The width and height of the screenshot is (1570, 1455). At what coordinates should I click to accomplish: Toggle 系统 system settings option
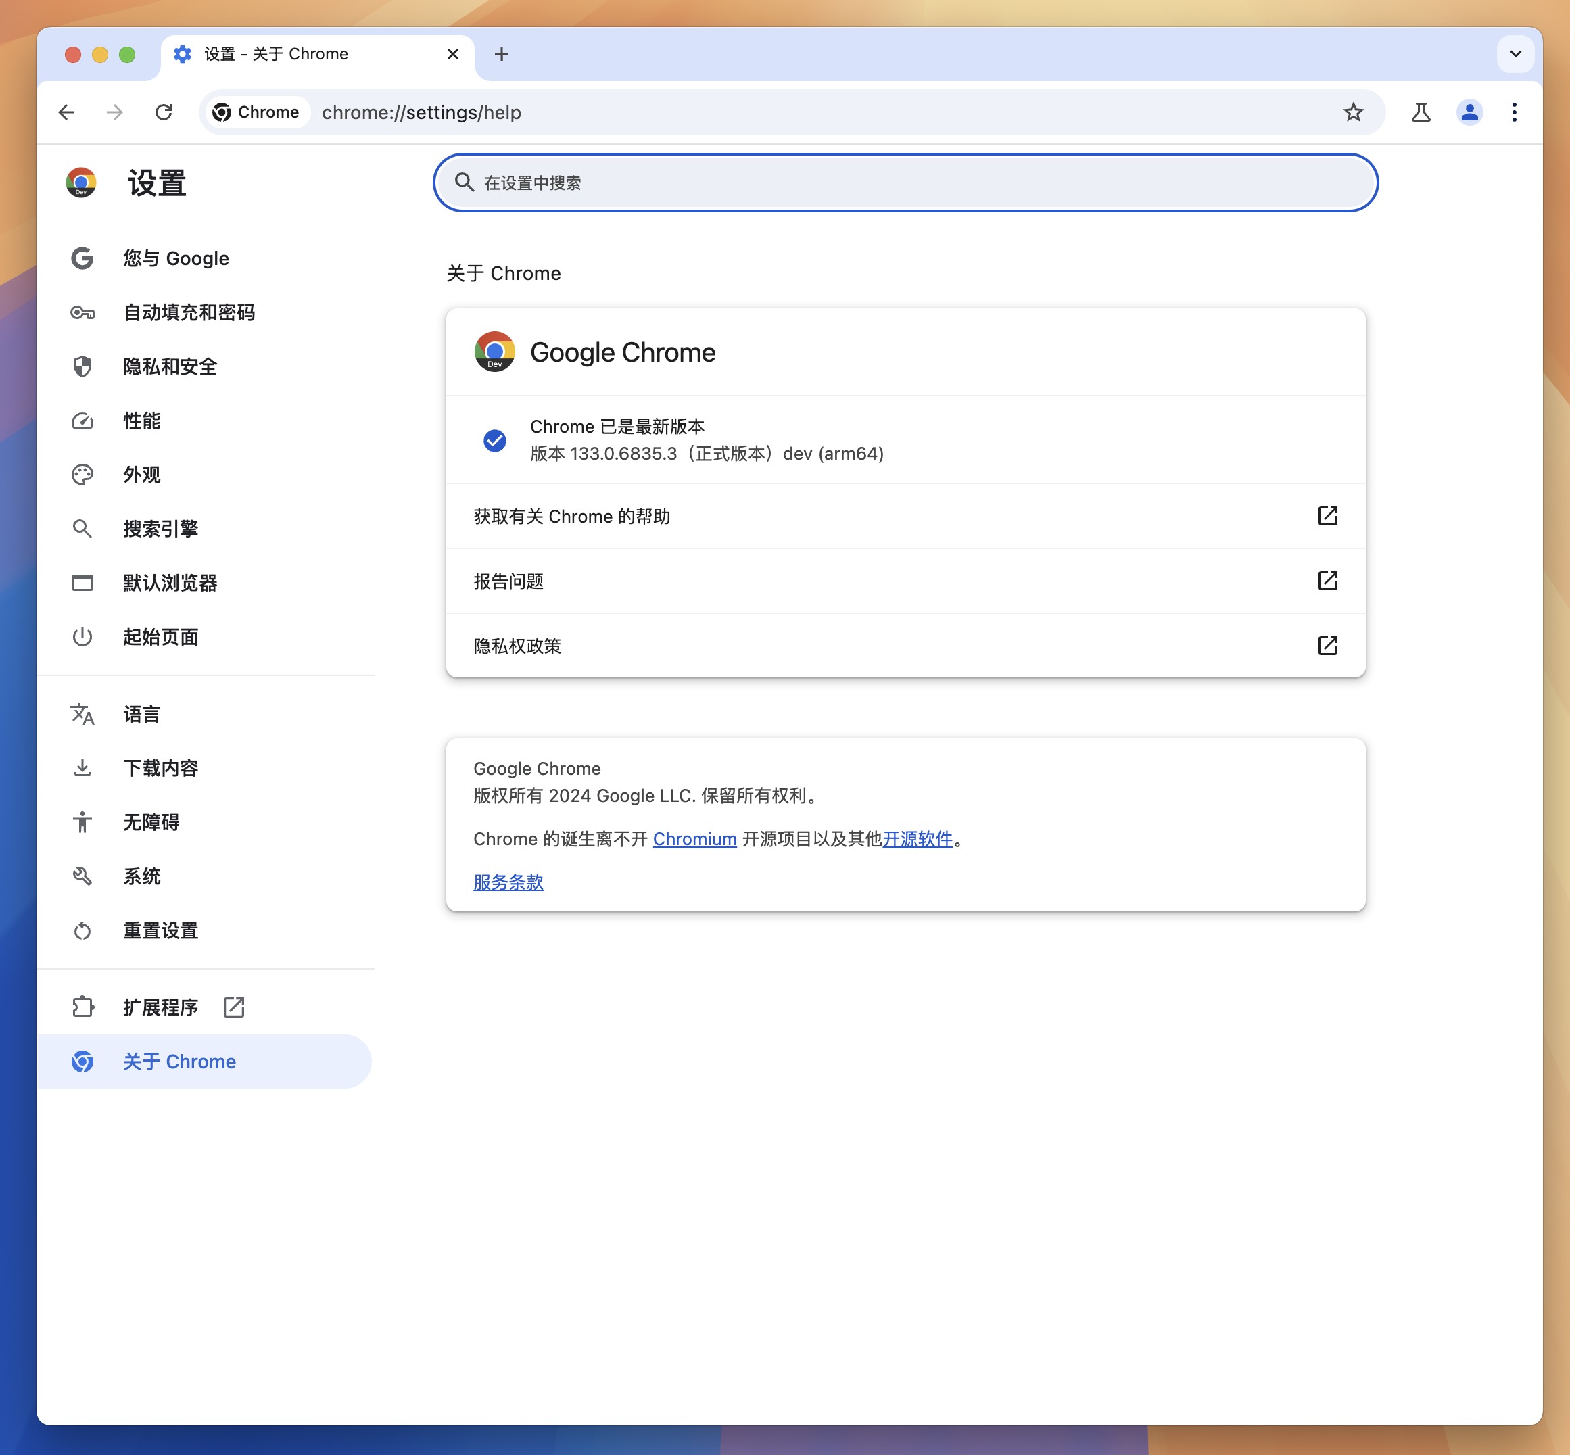tap(141, 876)
